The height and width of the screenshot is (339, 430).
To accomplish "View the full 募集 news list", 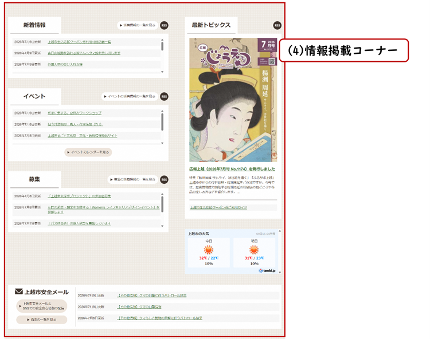I will 133,180.
